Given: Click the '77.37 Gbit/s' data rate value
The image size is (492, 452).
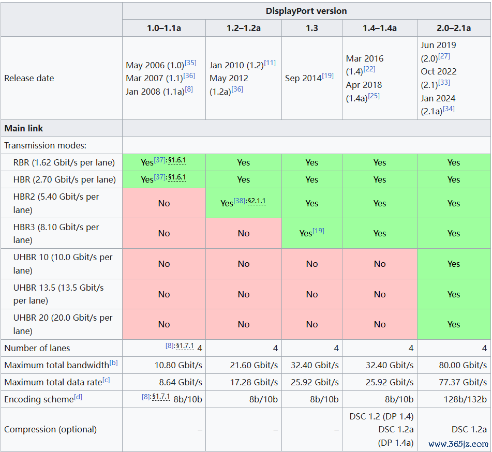Looking at the screenshot, I should [x=463, y=382].
